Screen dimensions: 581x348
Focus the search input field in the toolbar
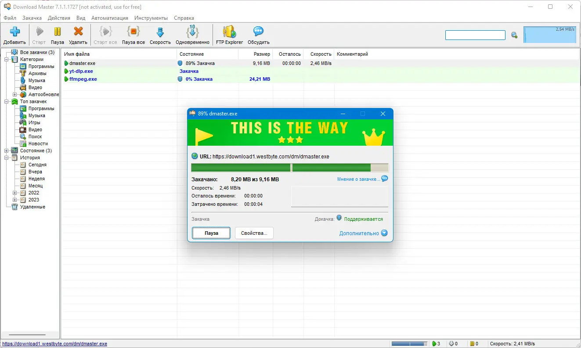475,35
